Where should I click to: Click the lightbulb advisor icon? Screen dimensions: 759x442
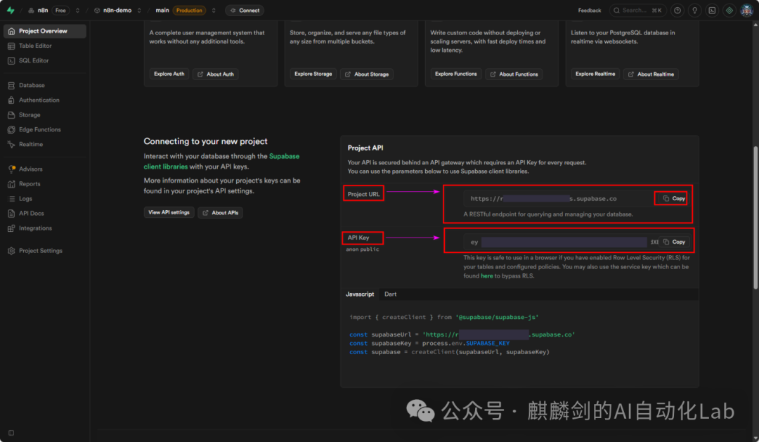point(694,10)
